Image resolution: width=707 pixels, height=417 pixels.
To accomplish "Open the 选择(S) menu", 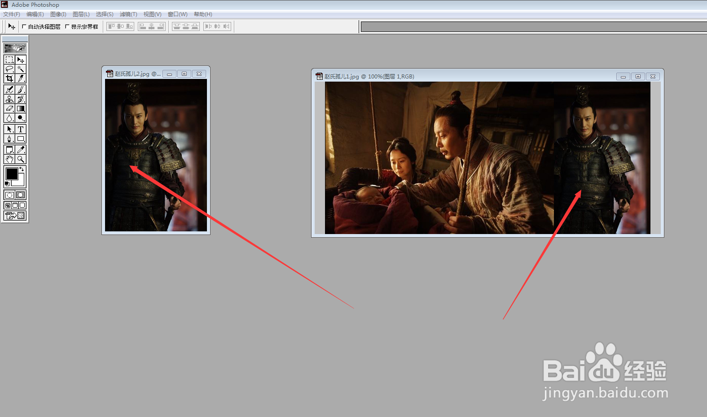I will [105, 14].
